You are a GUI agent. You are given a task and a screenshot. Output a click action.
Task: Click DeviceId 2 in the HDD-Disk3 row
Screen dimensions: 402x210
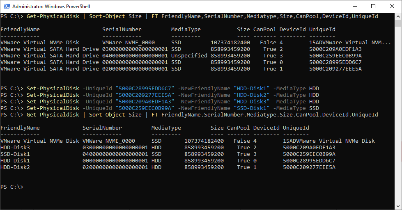coord(255,148)
